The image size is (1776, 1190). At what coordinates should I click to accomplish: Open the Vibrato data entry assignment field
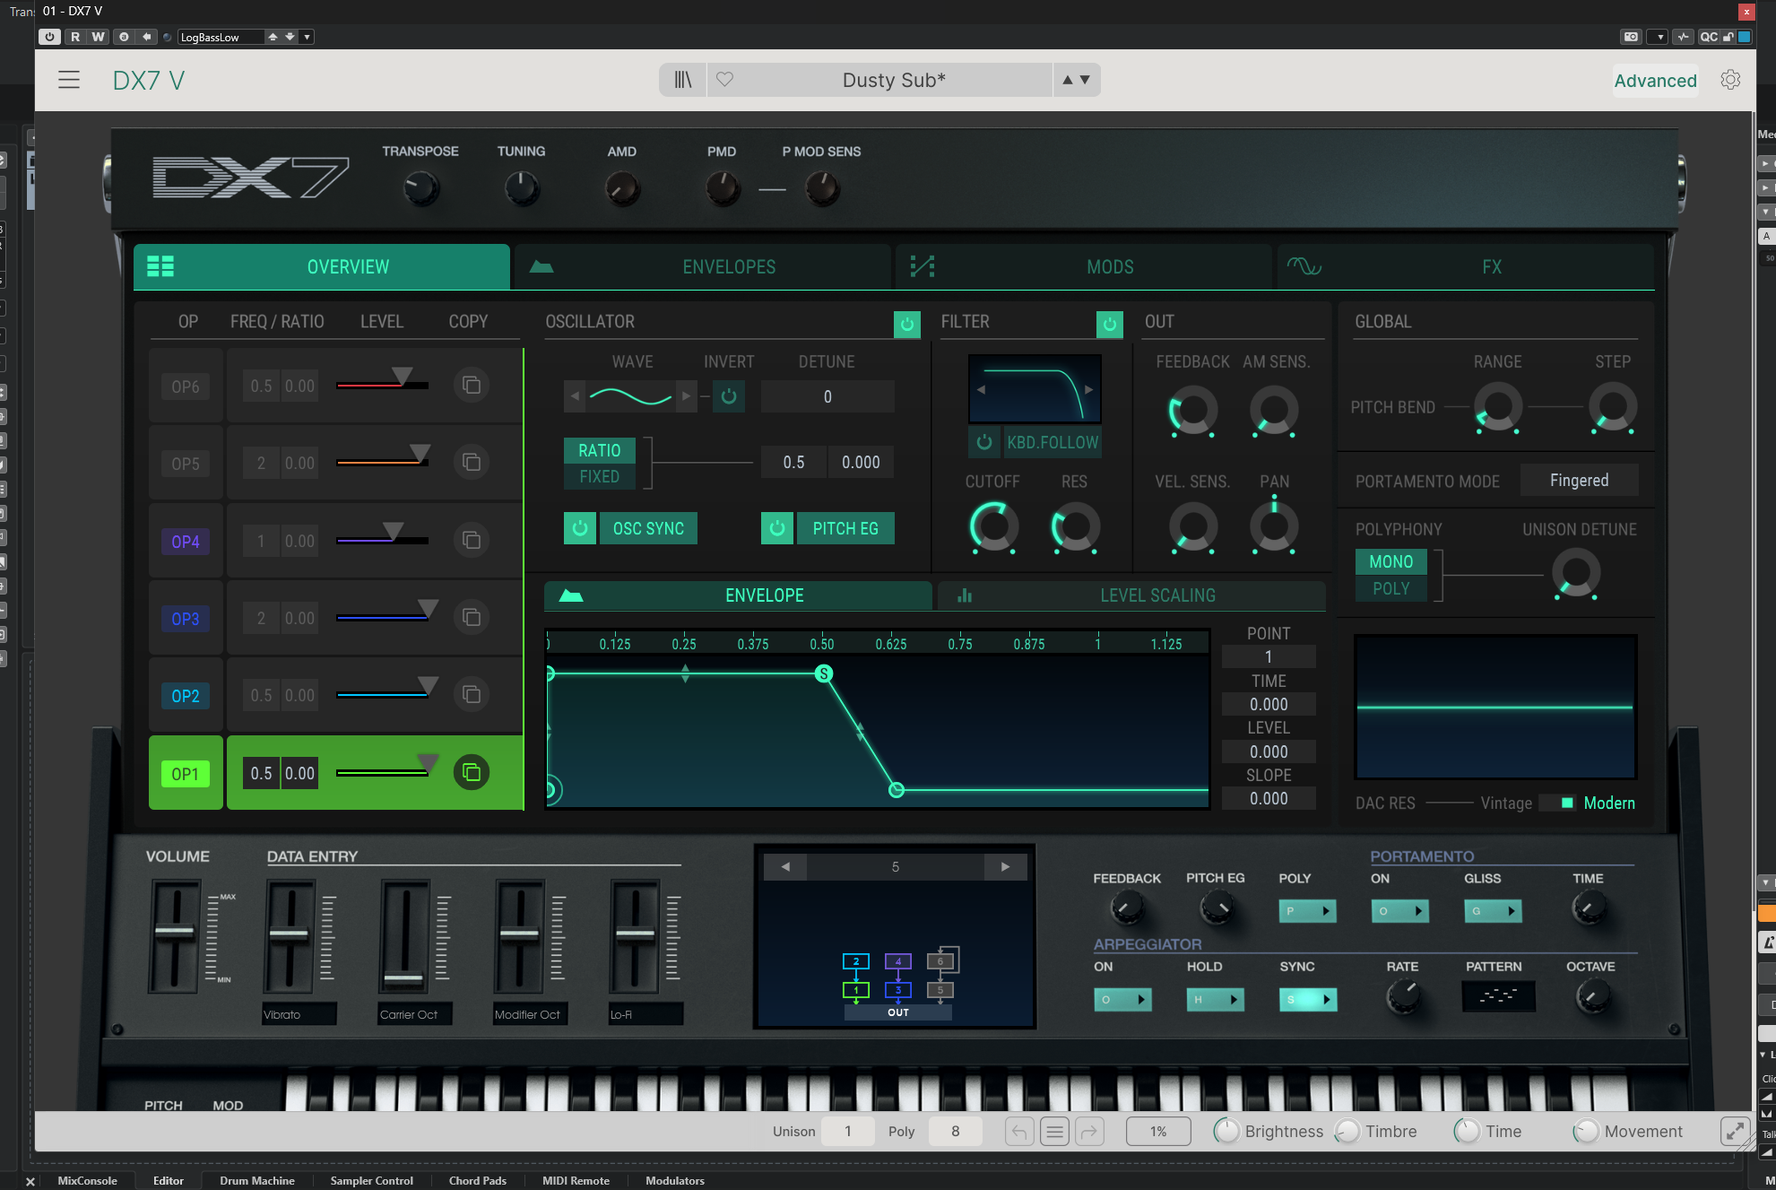point(299,1014)
